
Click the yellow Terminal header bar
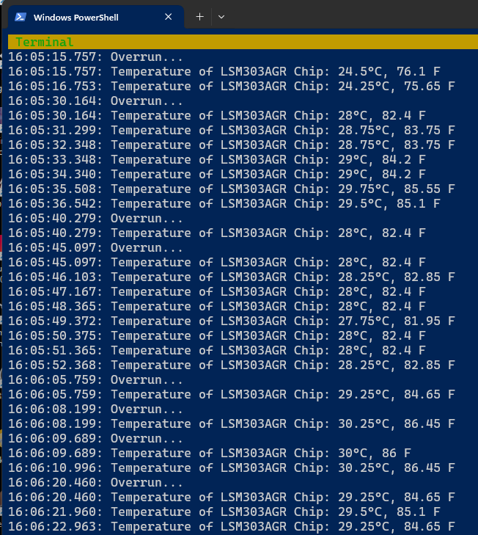point(243,42)
